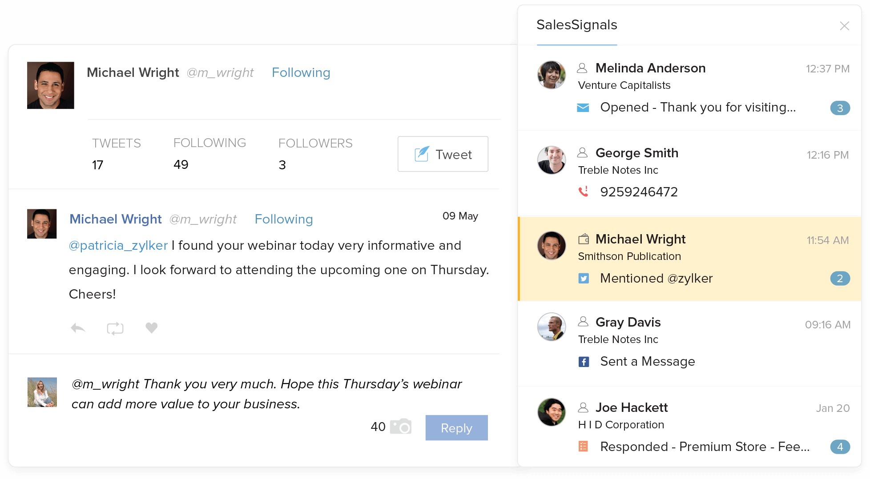Attach a photo using the camera icon
The image size is (870, 479).
[400, 427]
